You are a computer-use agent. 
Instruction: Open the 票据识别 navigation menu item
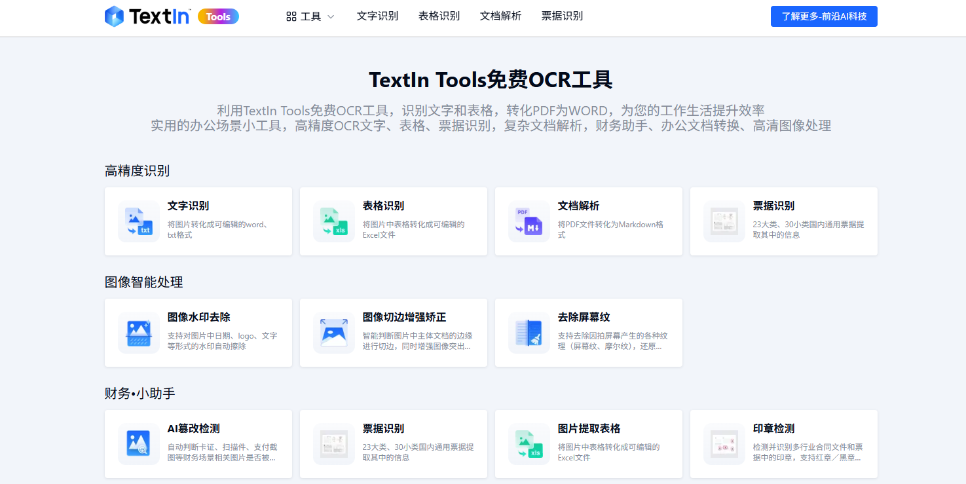(x=562, y=16)
